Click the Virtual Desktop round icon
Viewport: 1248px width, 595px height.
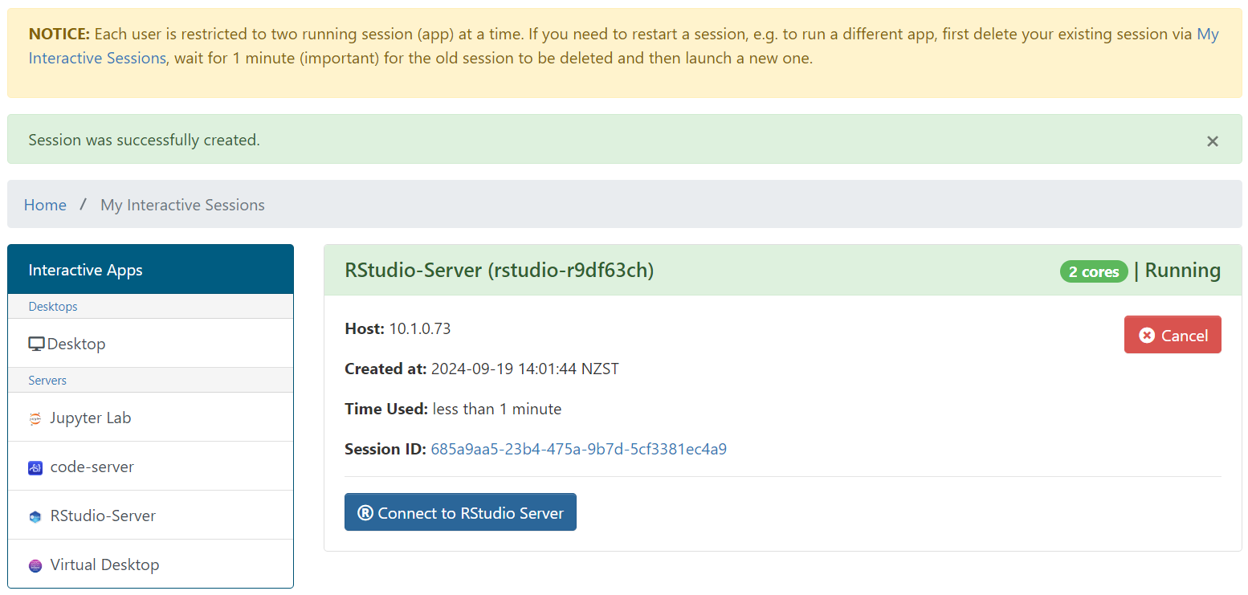35,565
